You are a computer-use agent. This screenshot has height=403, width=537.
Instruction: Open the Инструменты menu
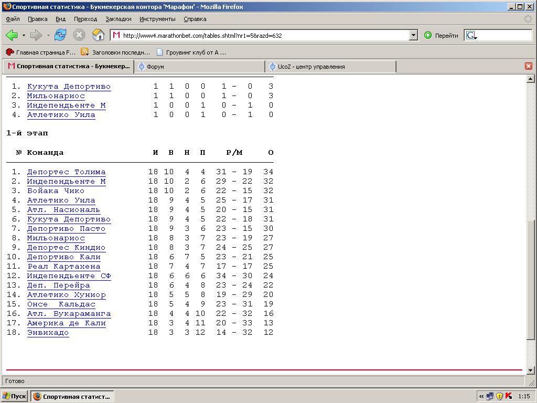tap(157, 19)
